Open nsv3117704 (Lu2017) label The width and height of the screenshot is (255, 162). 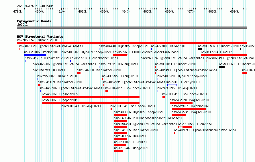217,52
